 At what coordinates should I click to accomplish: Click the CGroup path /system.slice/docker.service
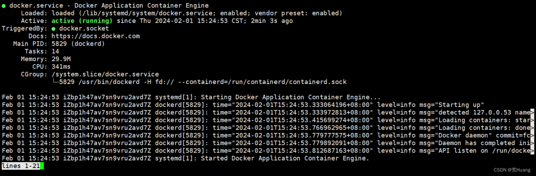(x=105, y=74)
